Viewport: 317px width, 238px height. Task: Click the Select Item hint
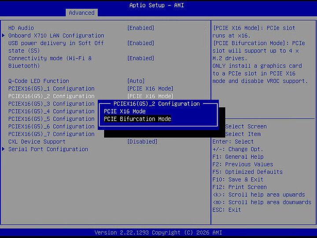click(243, 134)
